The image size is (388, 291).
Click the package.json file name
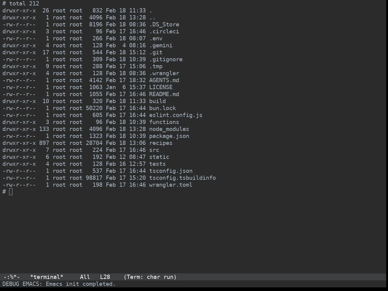coord(169,136)
